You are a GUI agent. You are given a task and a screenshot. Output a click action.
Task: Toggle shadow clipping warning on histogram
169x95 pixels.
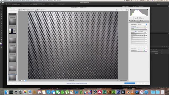pyautogui.click(x=130, y=9)
